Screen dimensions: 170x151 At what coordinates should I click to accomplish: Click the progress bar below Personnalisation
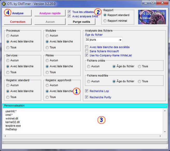coord(85,142)
